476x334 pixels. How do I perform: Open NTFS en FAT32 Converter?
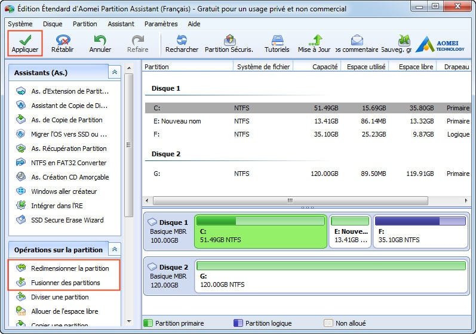tap(62, 163)
